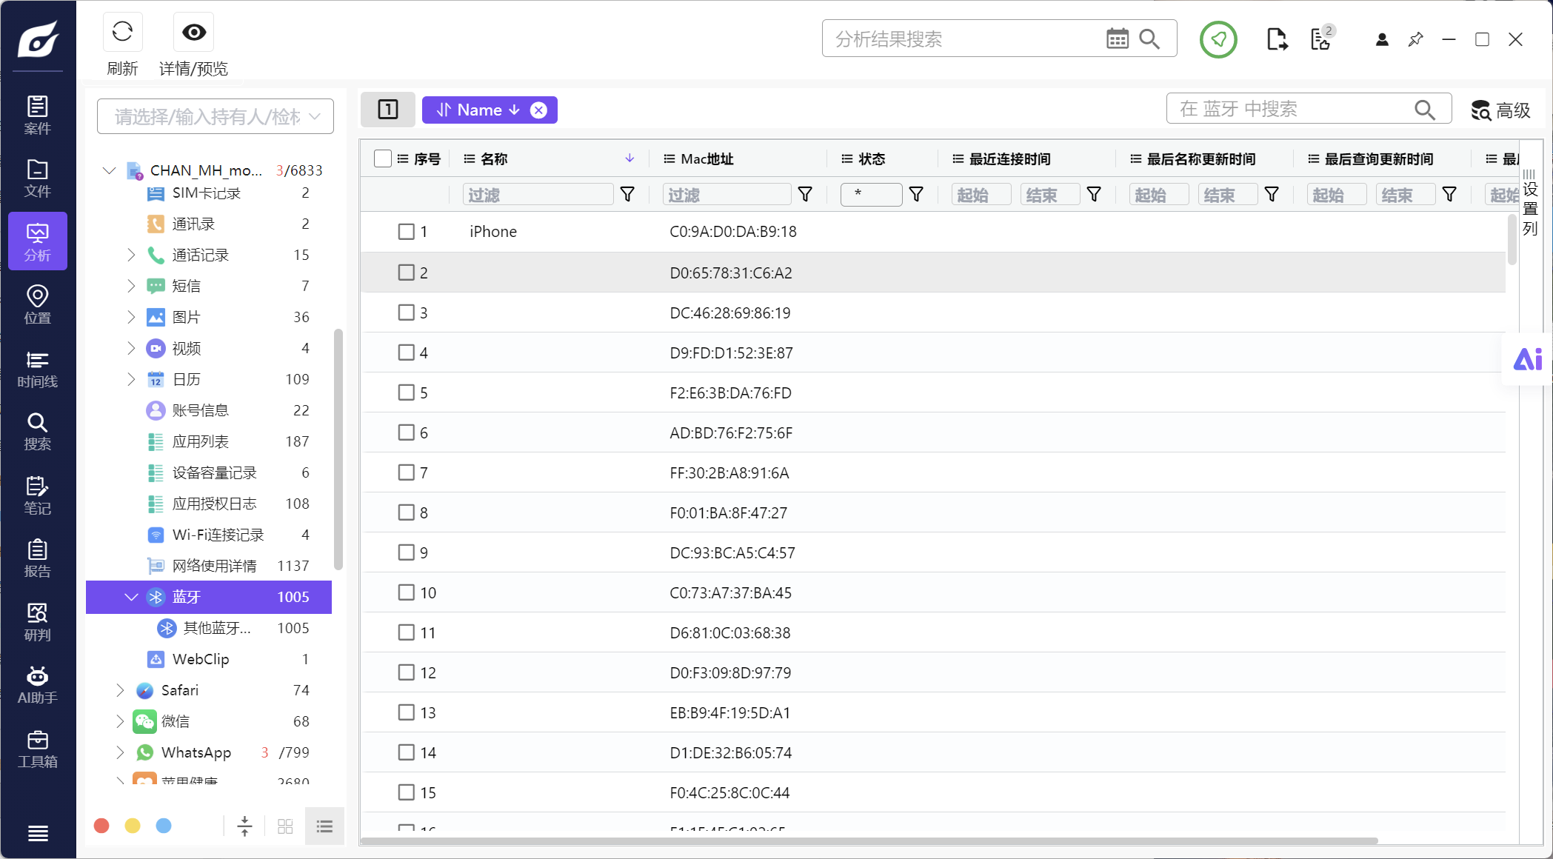Click the 名称 column filter field

[538, 195]
